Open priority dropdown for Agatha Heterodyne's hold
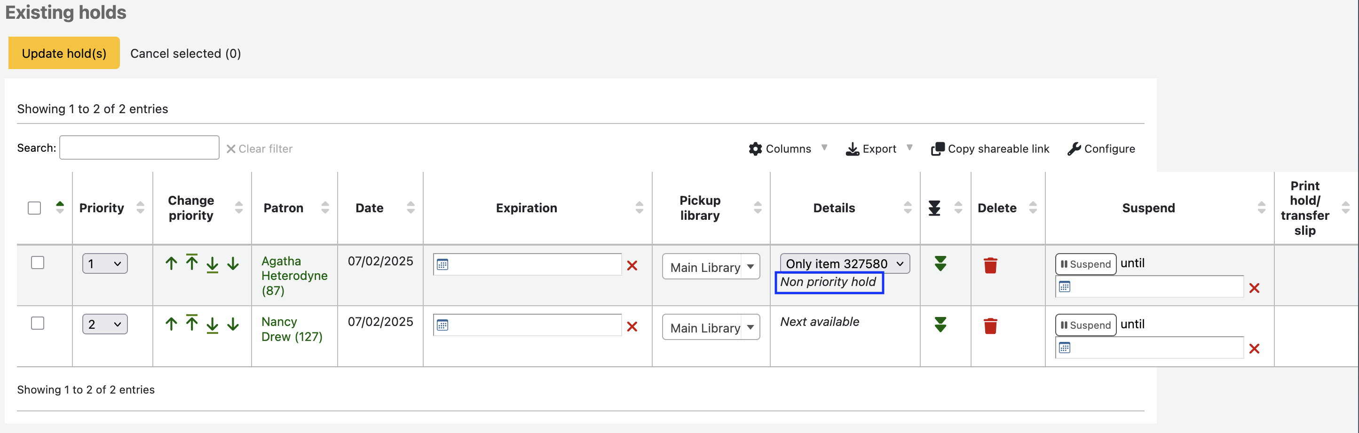Viewport: 1359px width, 433px height. [104, 263]
